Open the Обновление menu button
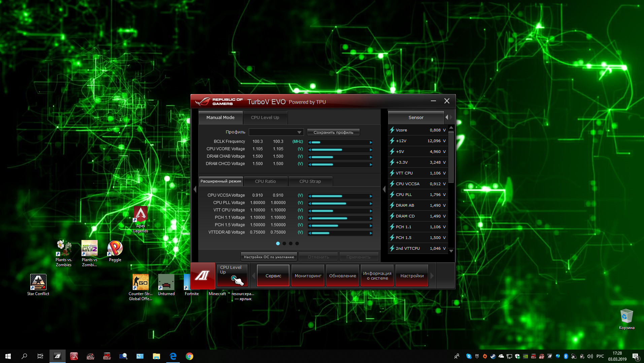 coord(342,276)
